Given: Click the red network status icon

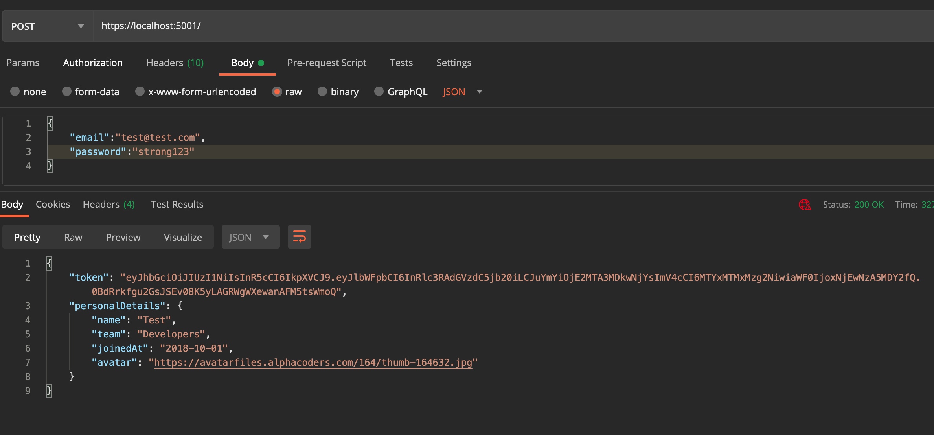Looking at the screenshot, I should [x=805, y=205].
